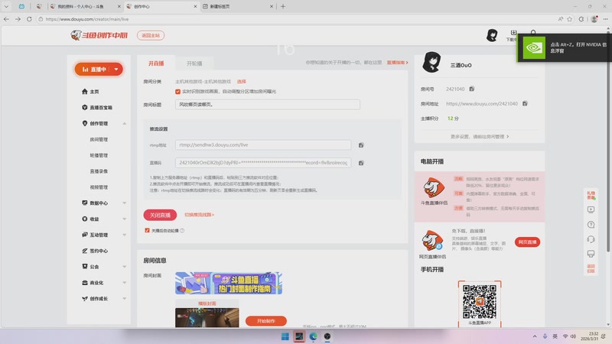Collapse the 创作管理 section
612x344 pixels.
pyautogui.click(x=124, y=123)
